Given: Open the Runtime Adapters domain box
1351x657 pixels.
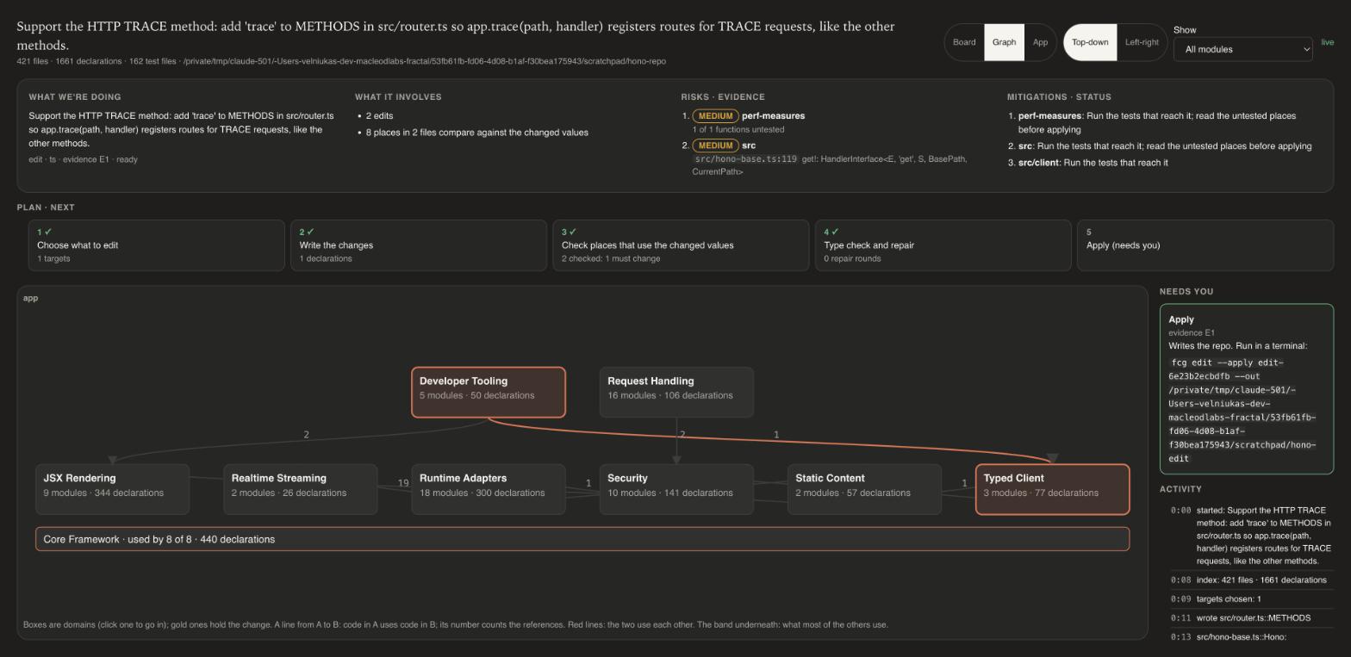Looking at the screenshot, I should 489,490.
